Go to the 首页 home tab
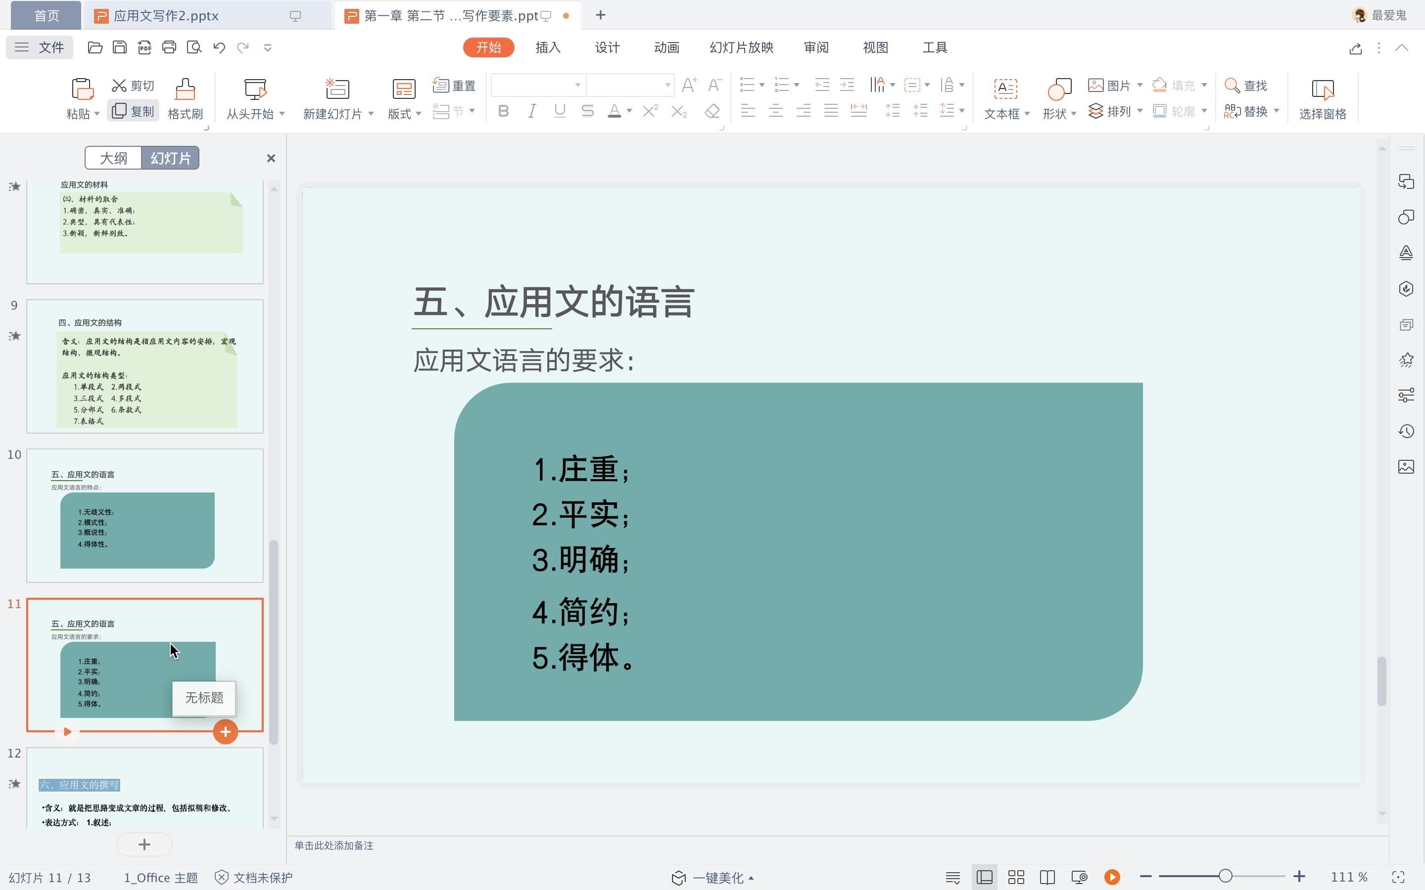The width and height of the screenshot is (1425, 890). (47, 16)
